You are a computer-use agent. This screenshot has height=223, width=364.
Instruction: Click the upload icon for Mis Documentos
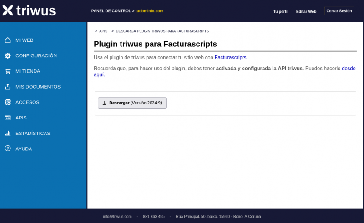coord(8,87)
